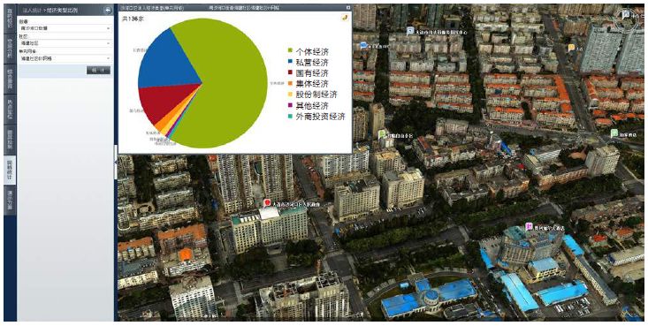Click the 统计 button
This screenshot has height=326, width=648.
coord(98,71)
